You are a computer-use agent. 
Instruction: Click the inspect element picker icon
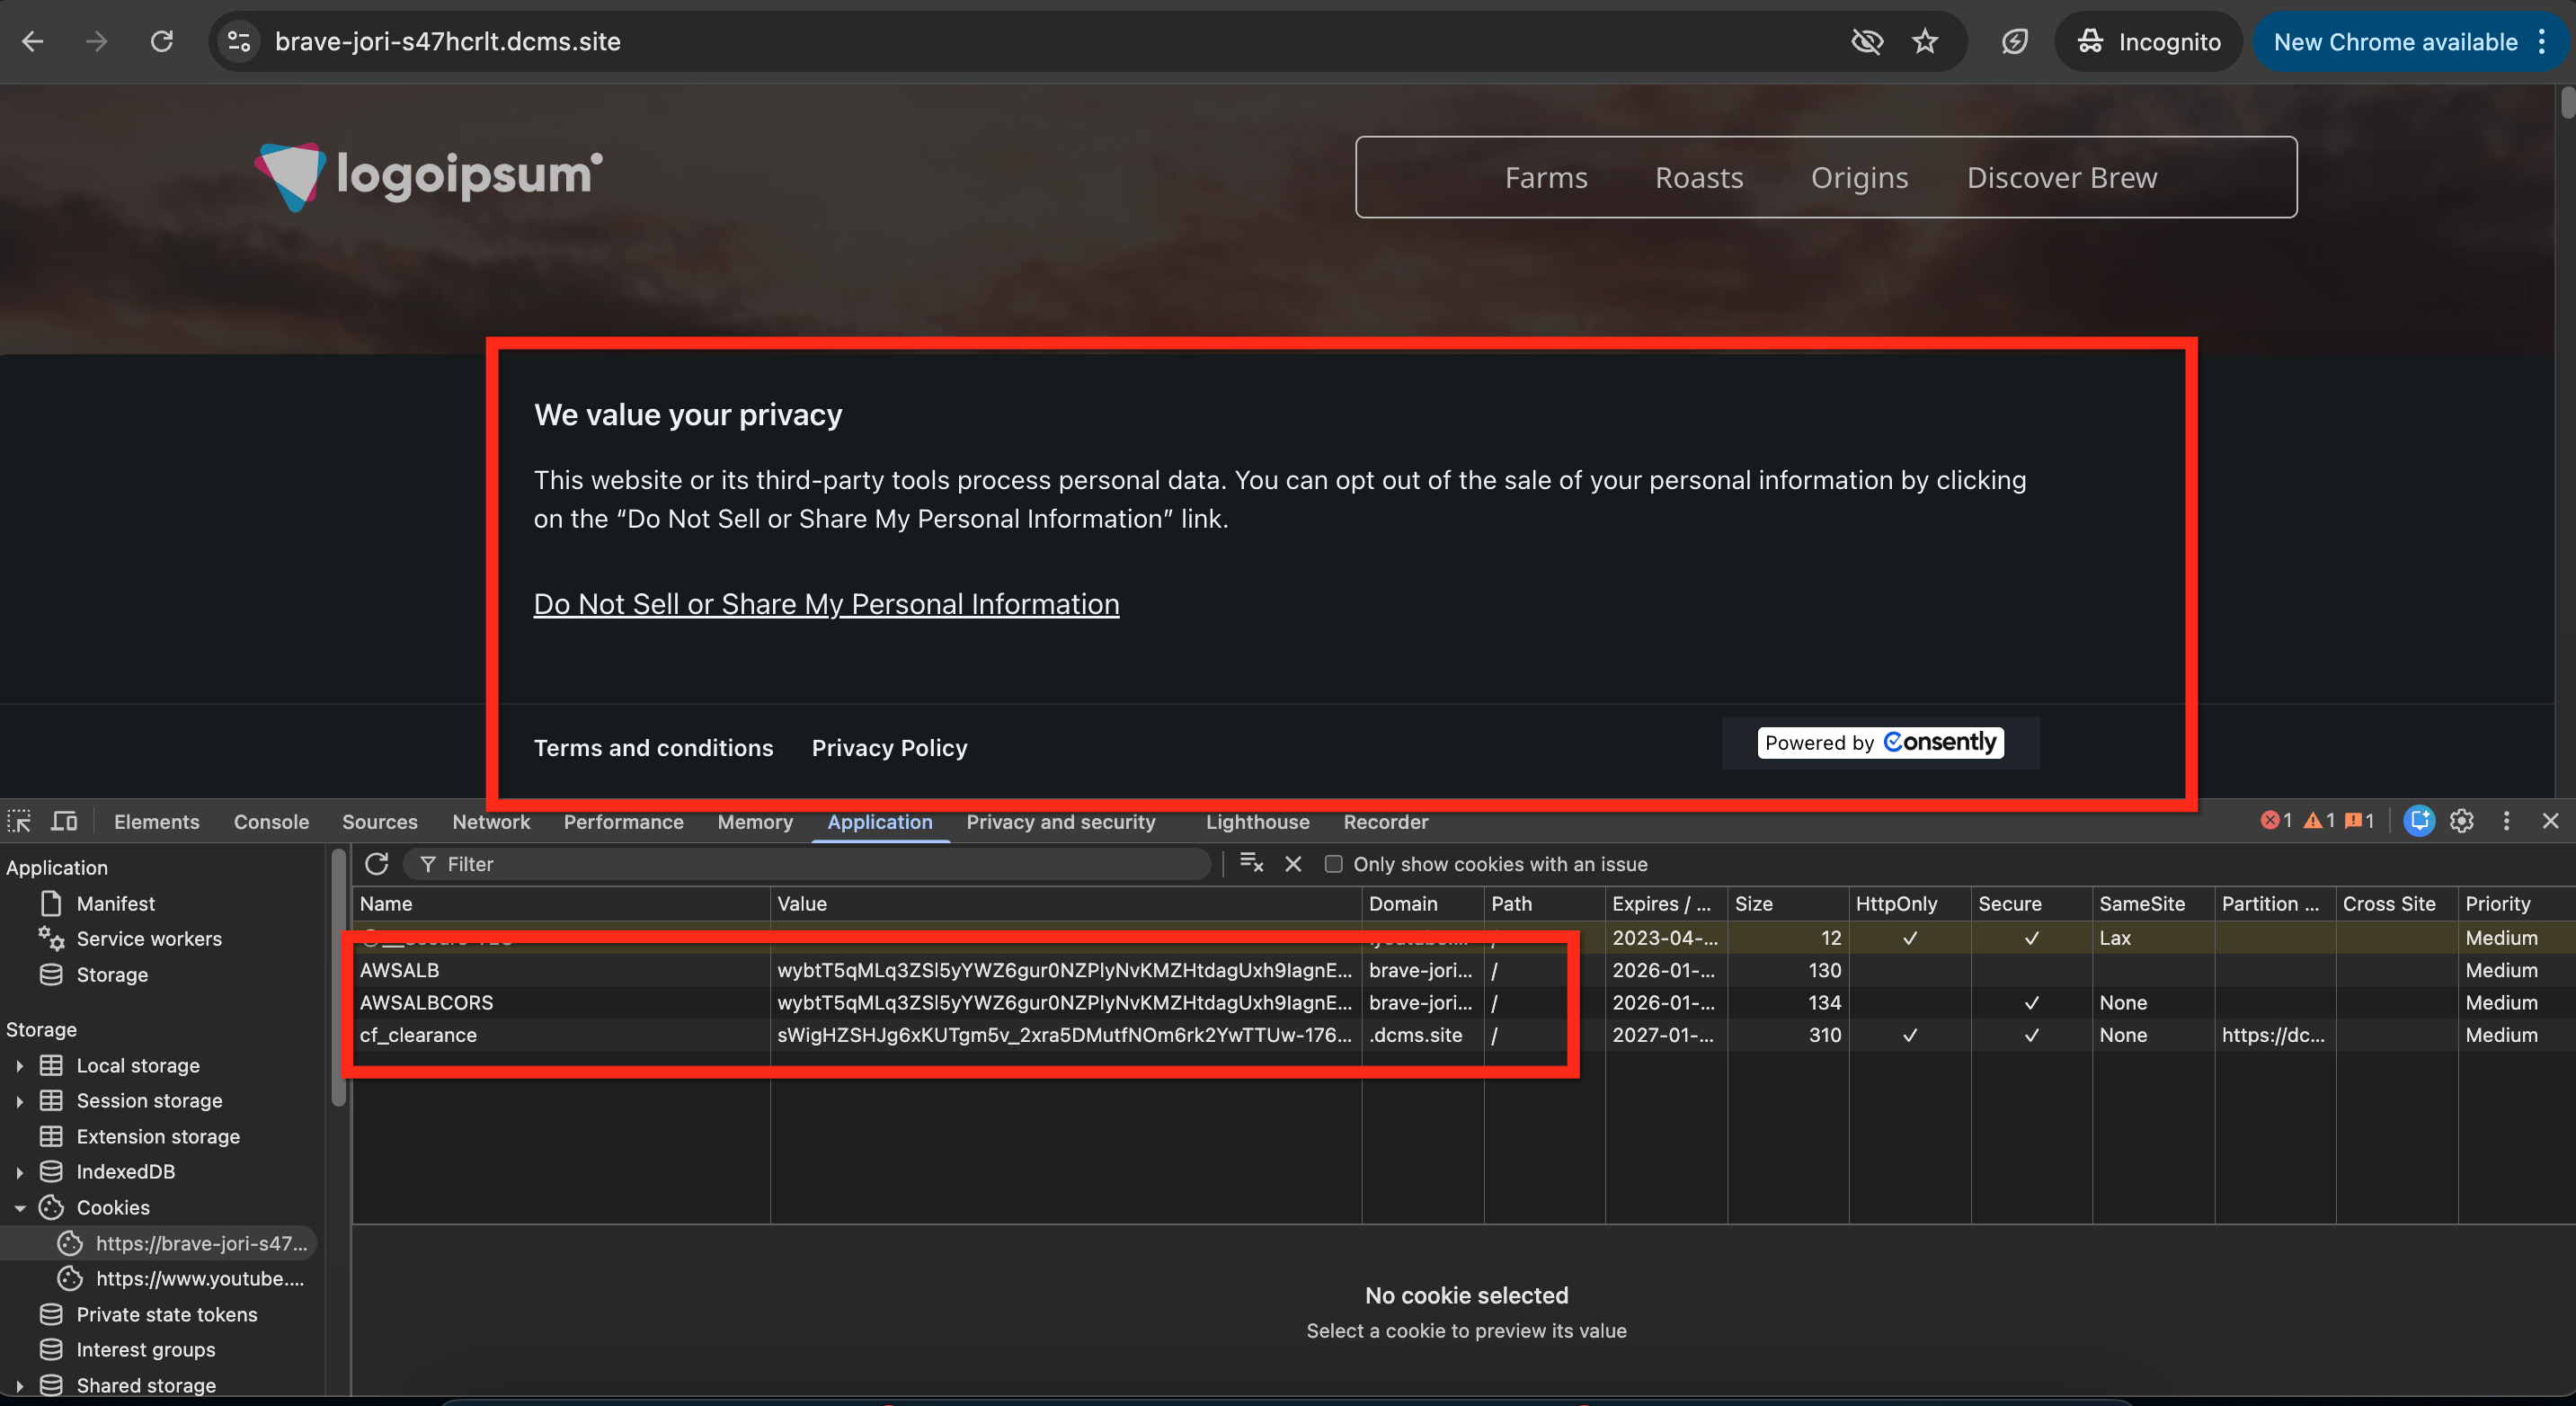(x=19, y=821)
